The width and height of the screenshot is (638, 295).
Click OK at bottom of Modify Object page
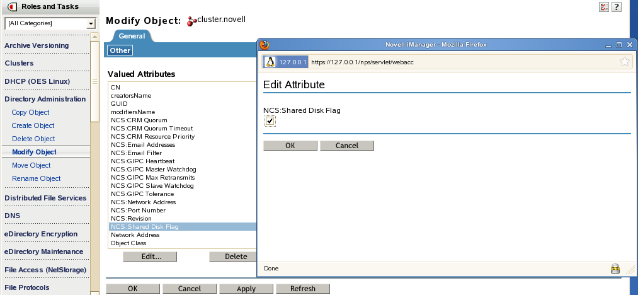pyautogui.click(x=133, y=289)
